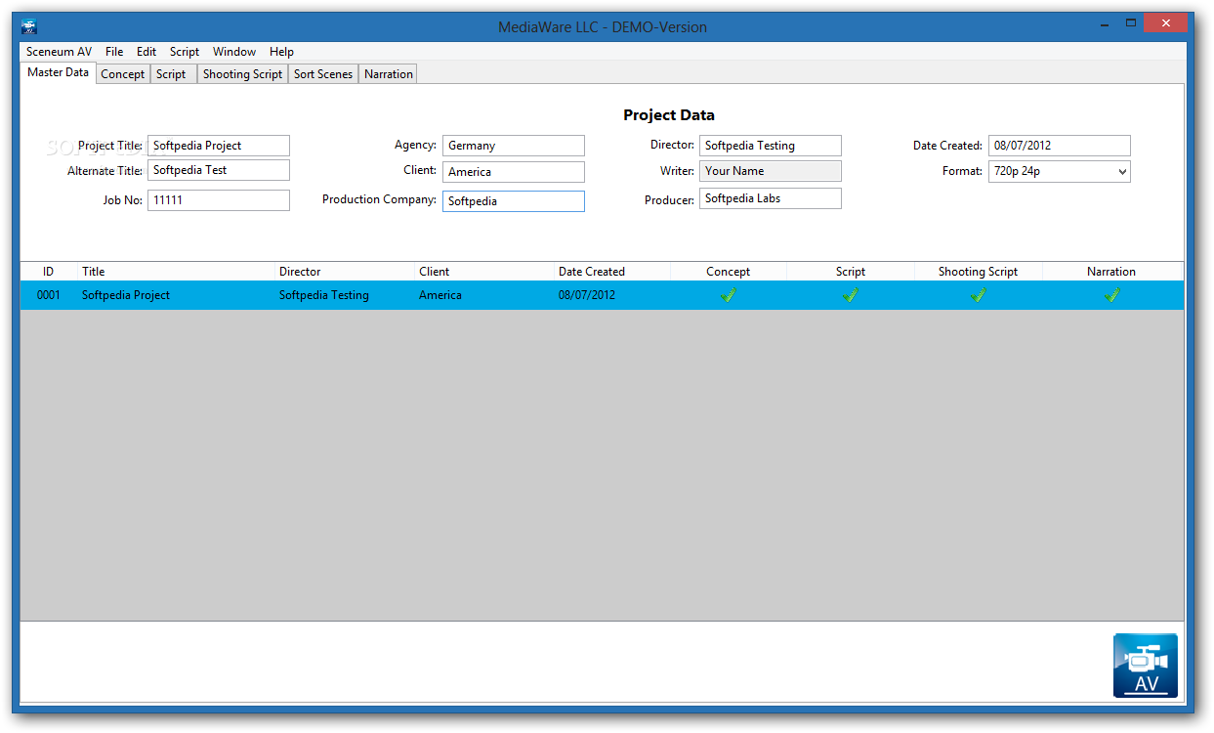Screen dimensions: 1214x733
Task: Click 'America' cell in table row
Action: pyautogui.click(x=440, y=295)
